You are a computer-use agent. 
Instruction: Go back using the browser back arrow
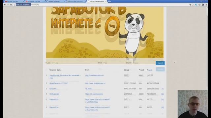5,5
